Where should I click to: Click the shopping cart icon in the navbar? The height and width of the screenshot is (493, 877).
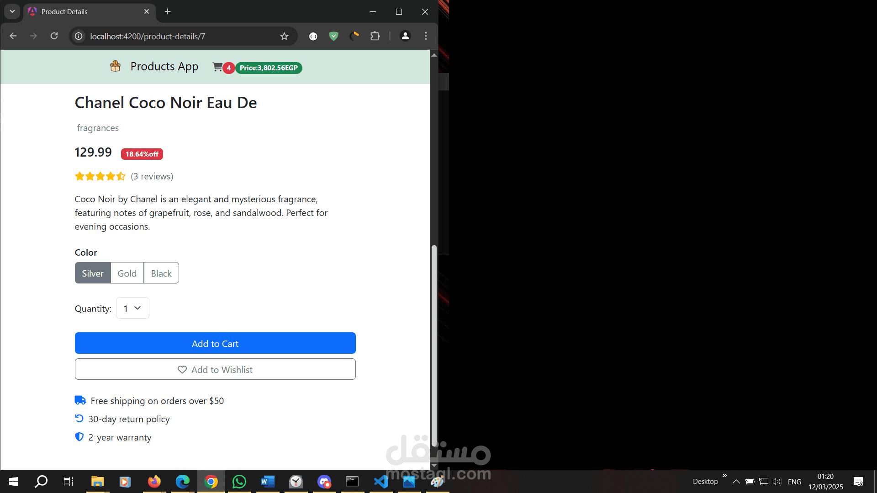point(218,67)
